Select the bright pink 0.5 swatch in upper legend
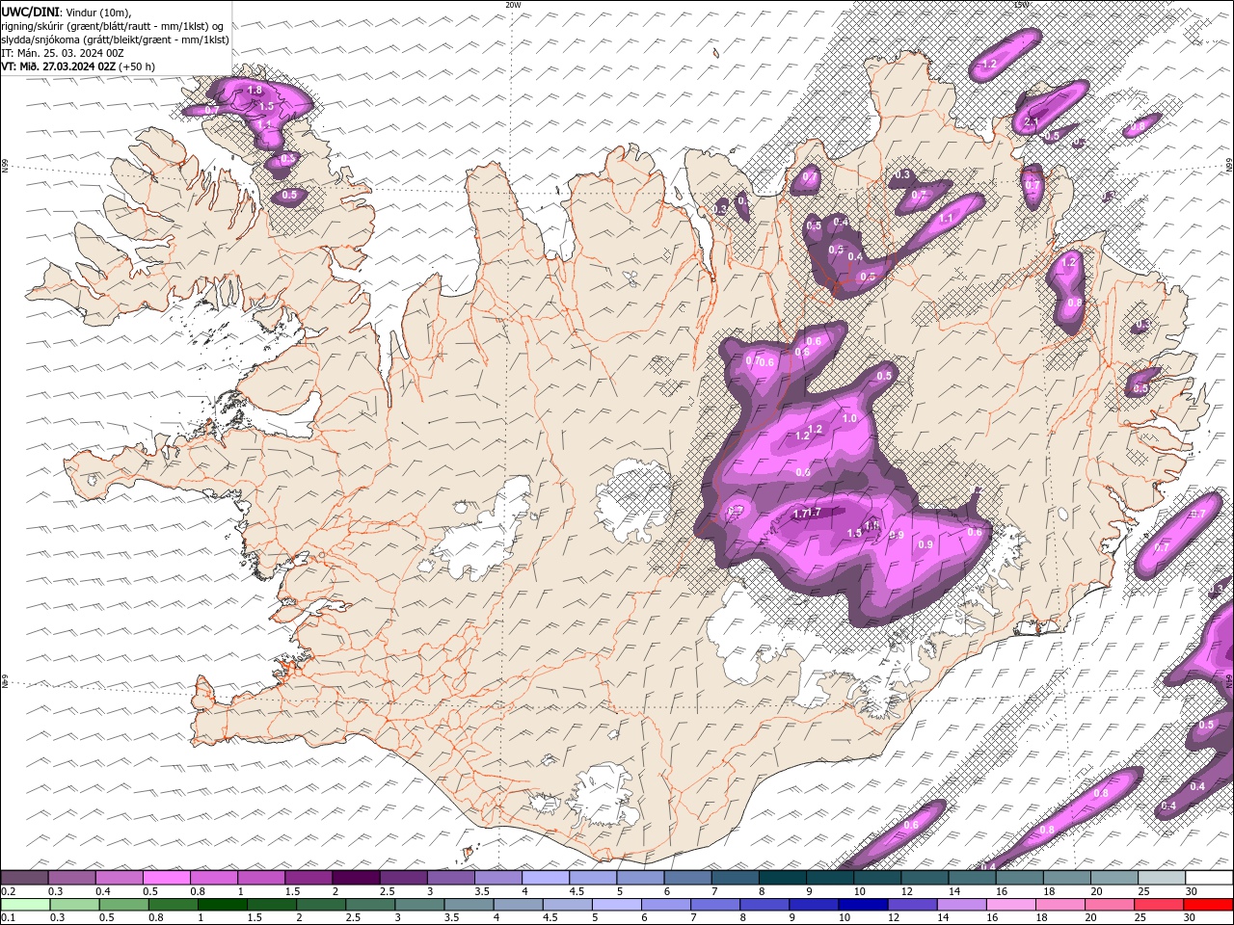Viewport: 1234px width, 925px height. pyautogui.click(x=166, y=878)
